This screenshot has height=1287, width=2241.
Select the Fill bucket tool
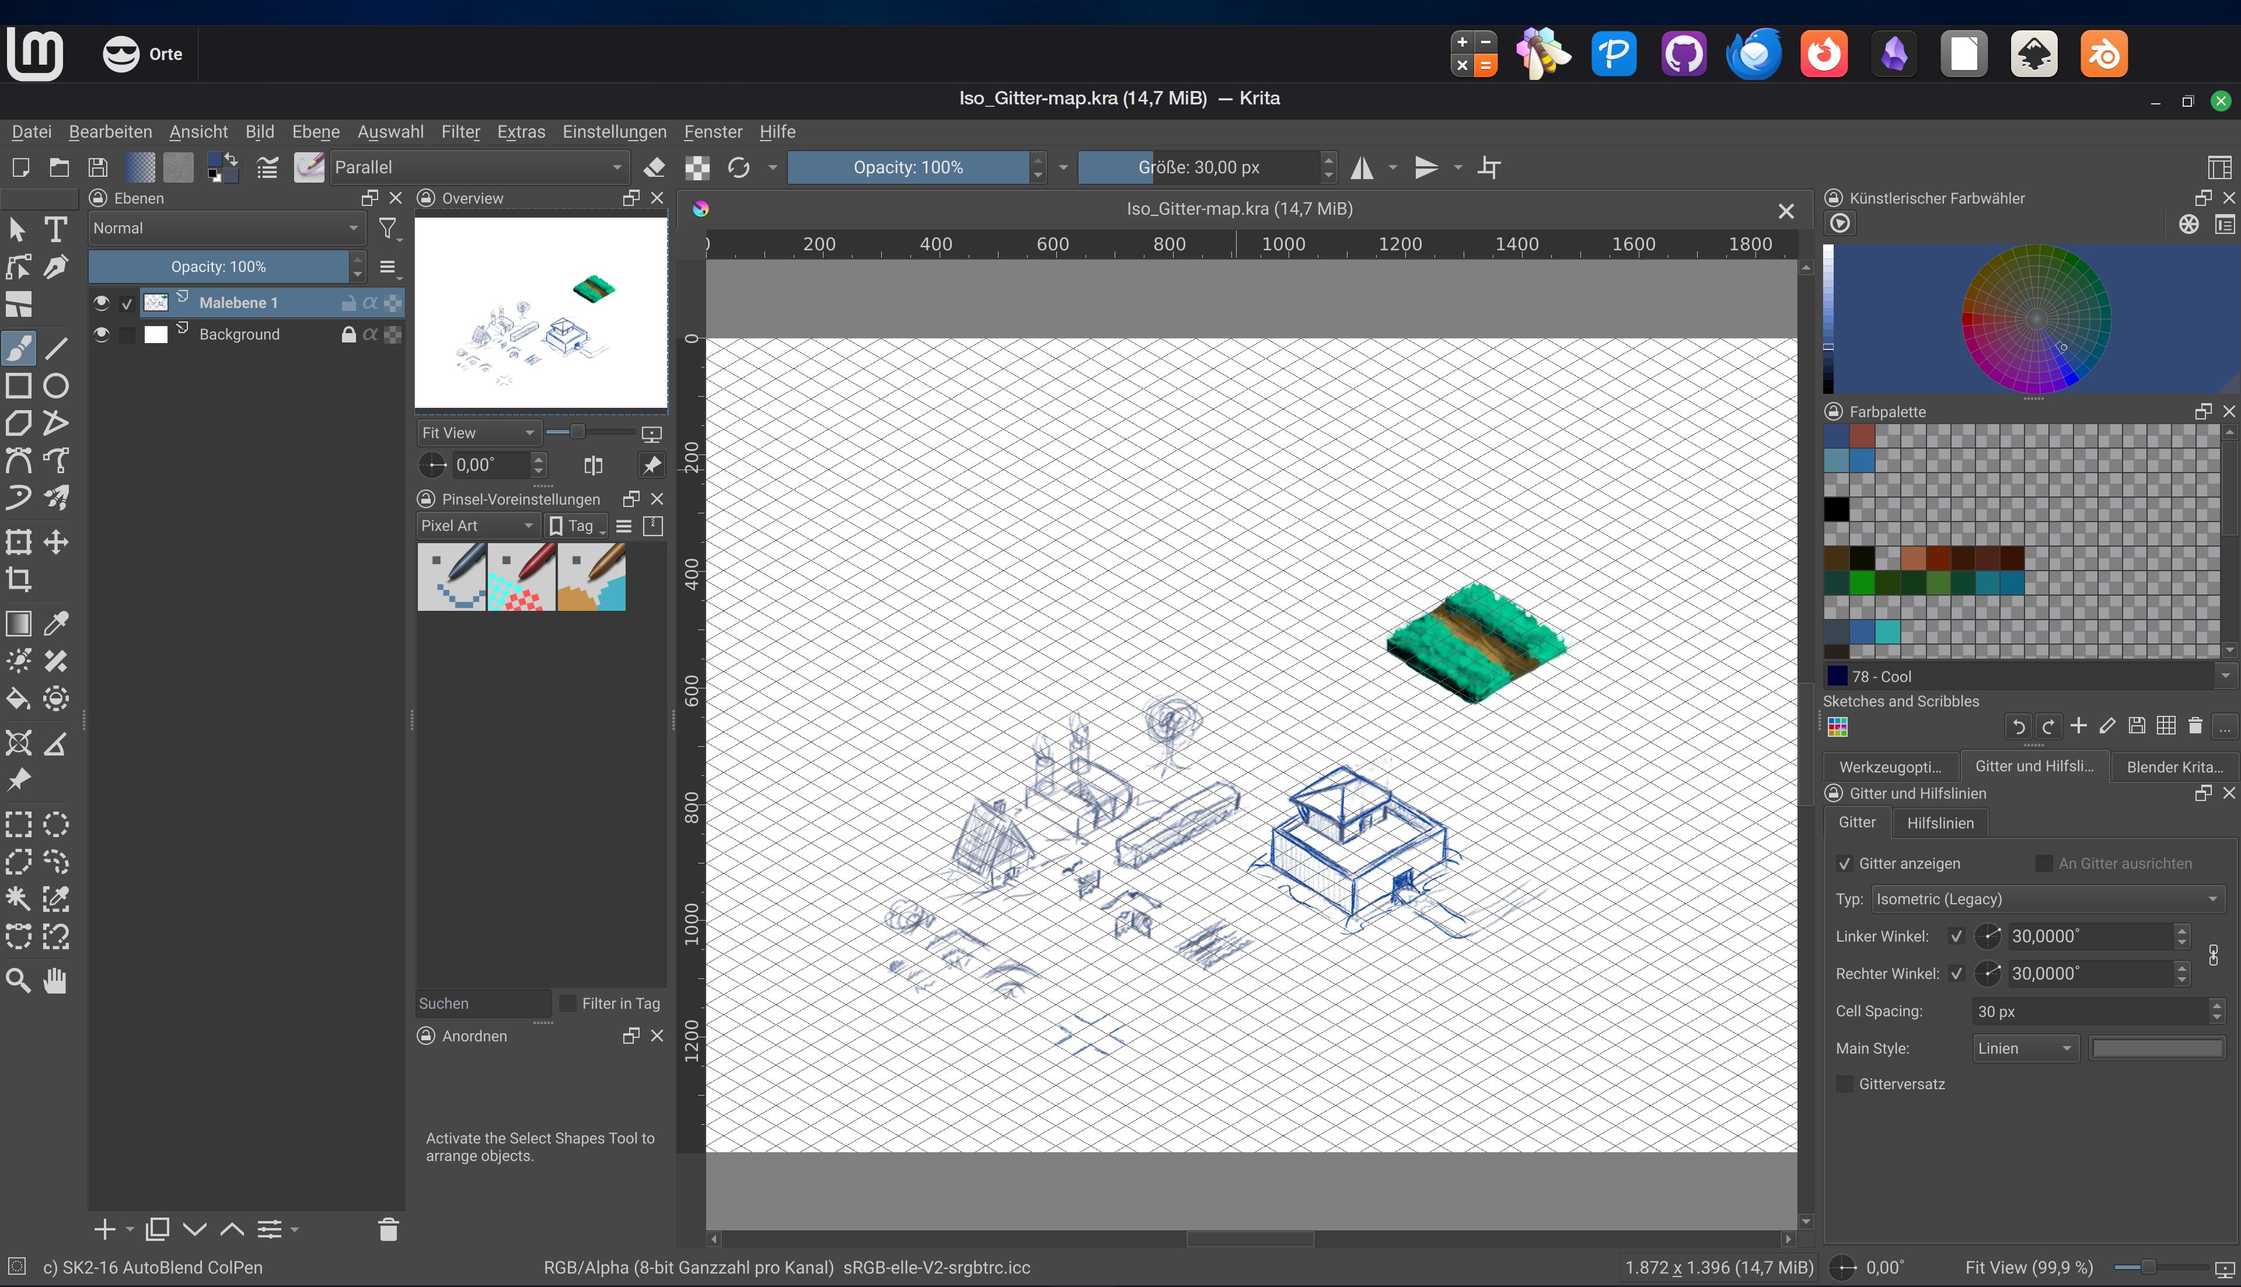click(19, 699)
